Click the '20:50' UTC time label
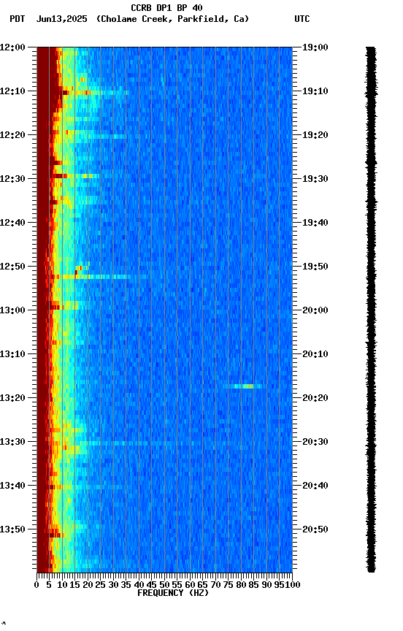This screenshot has width=403, height=631. pos(315,529)
